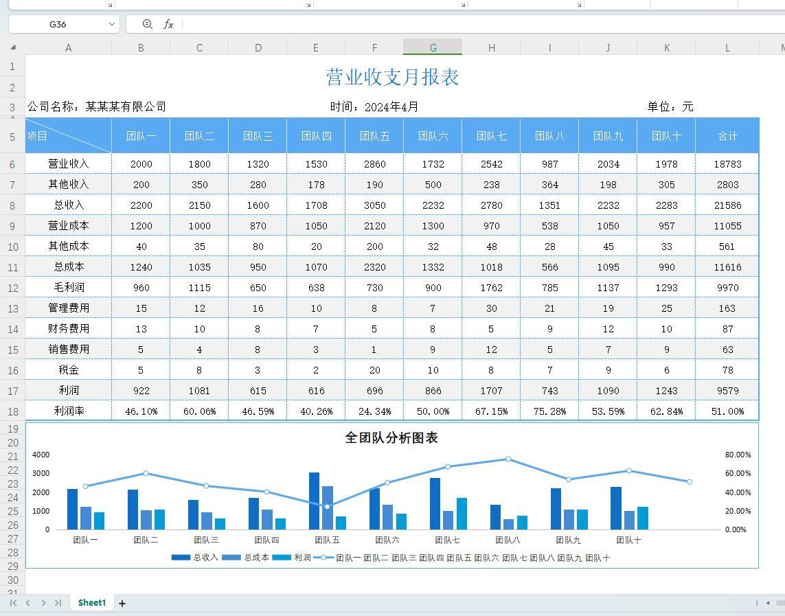Click the cell with value 11616
The width and height of the screenshot is (785, 616).
pyautogui.click(x=727, y=267)
